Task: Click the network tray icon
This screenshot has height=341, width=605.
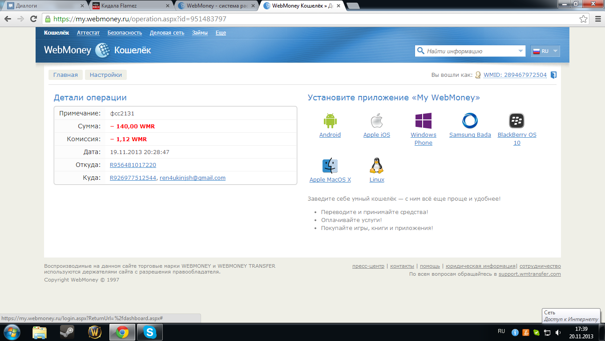Action: (x=547, y=332)
